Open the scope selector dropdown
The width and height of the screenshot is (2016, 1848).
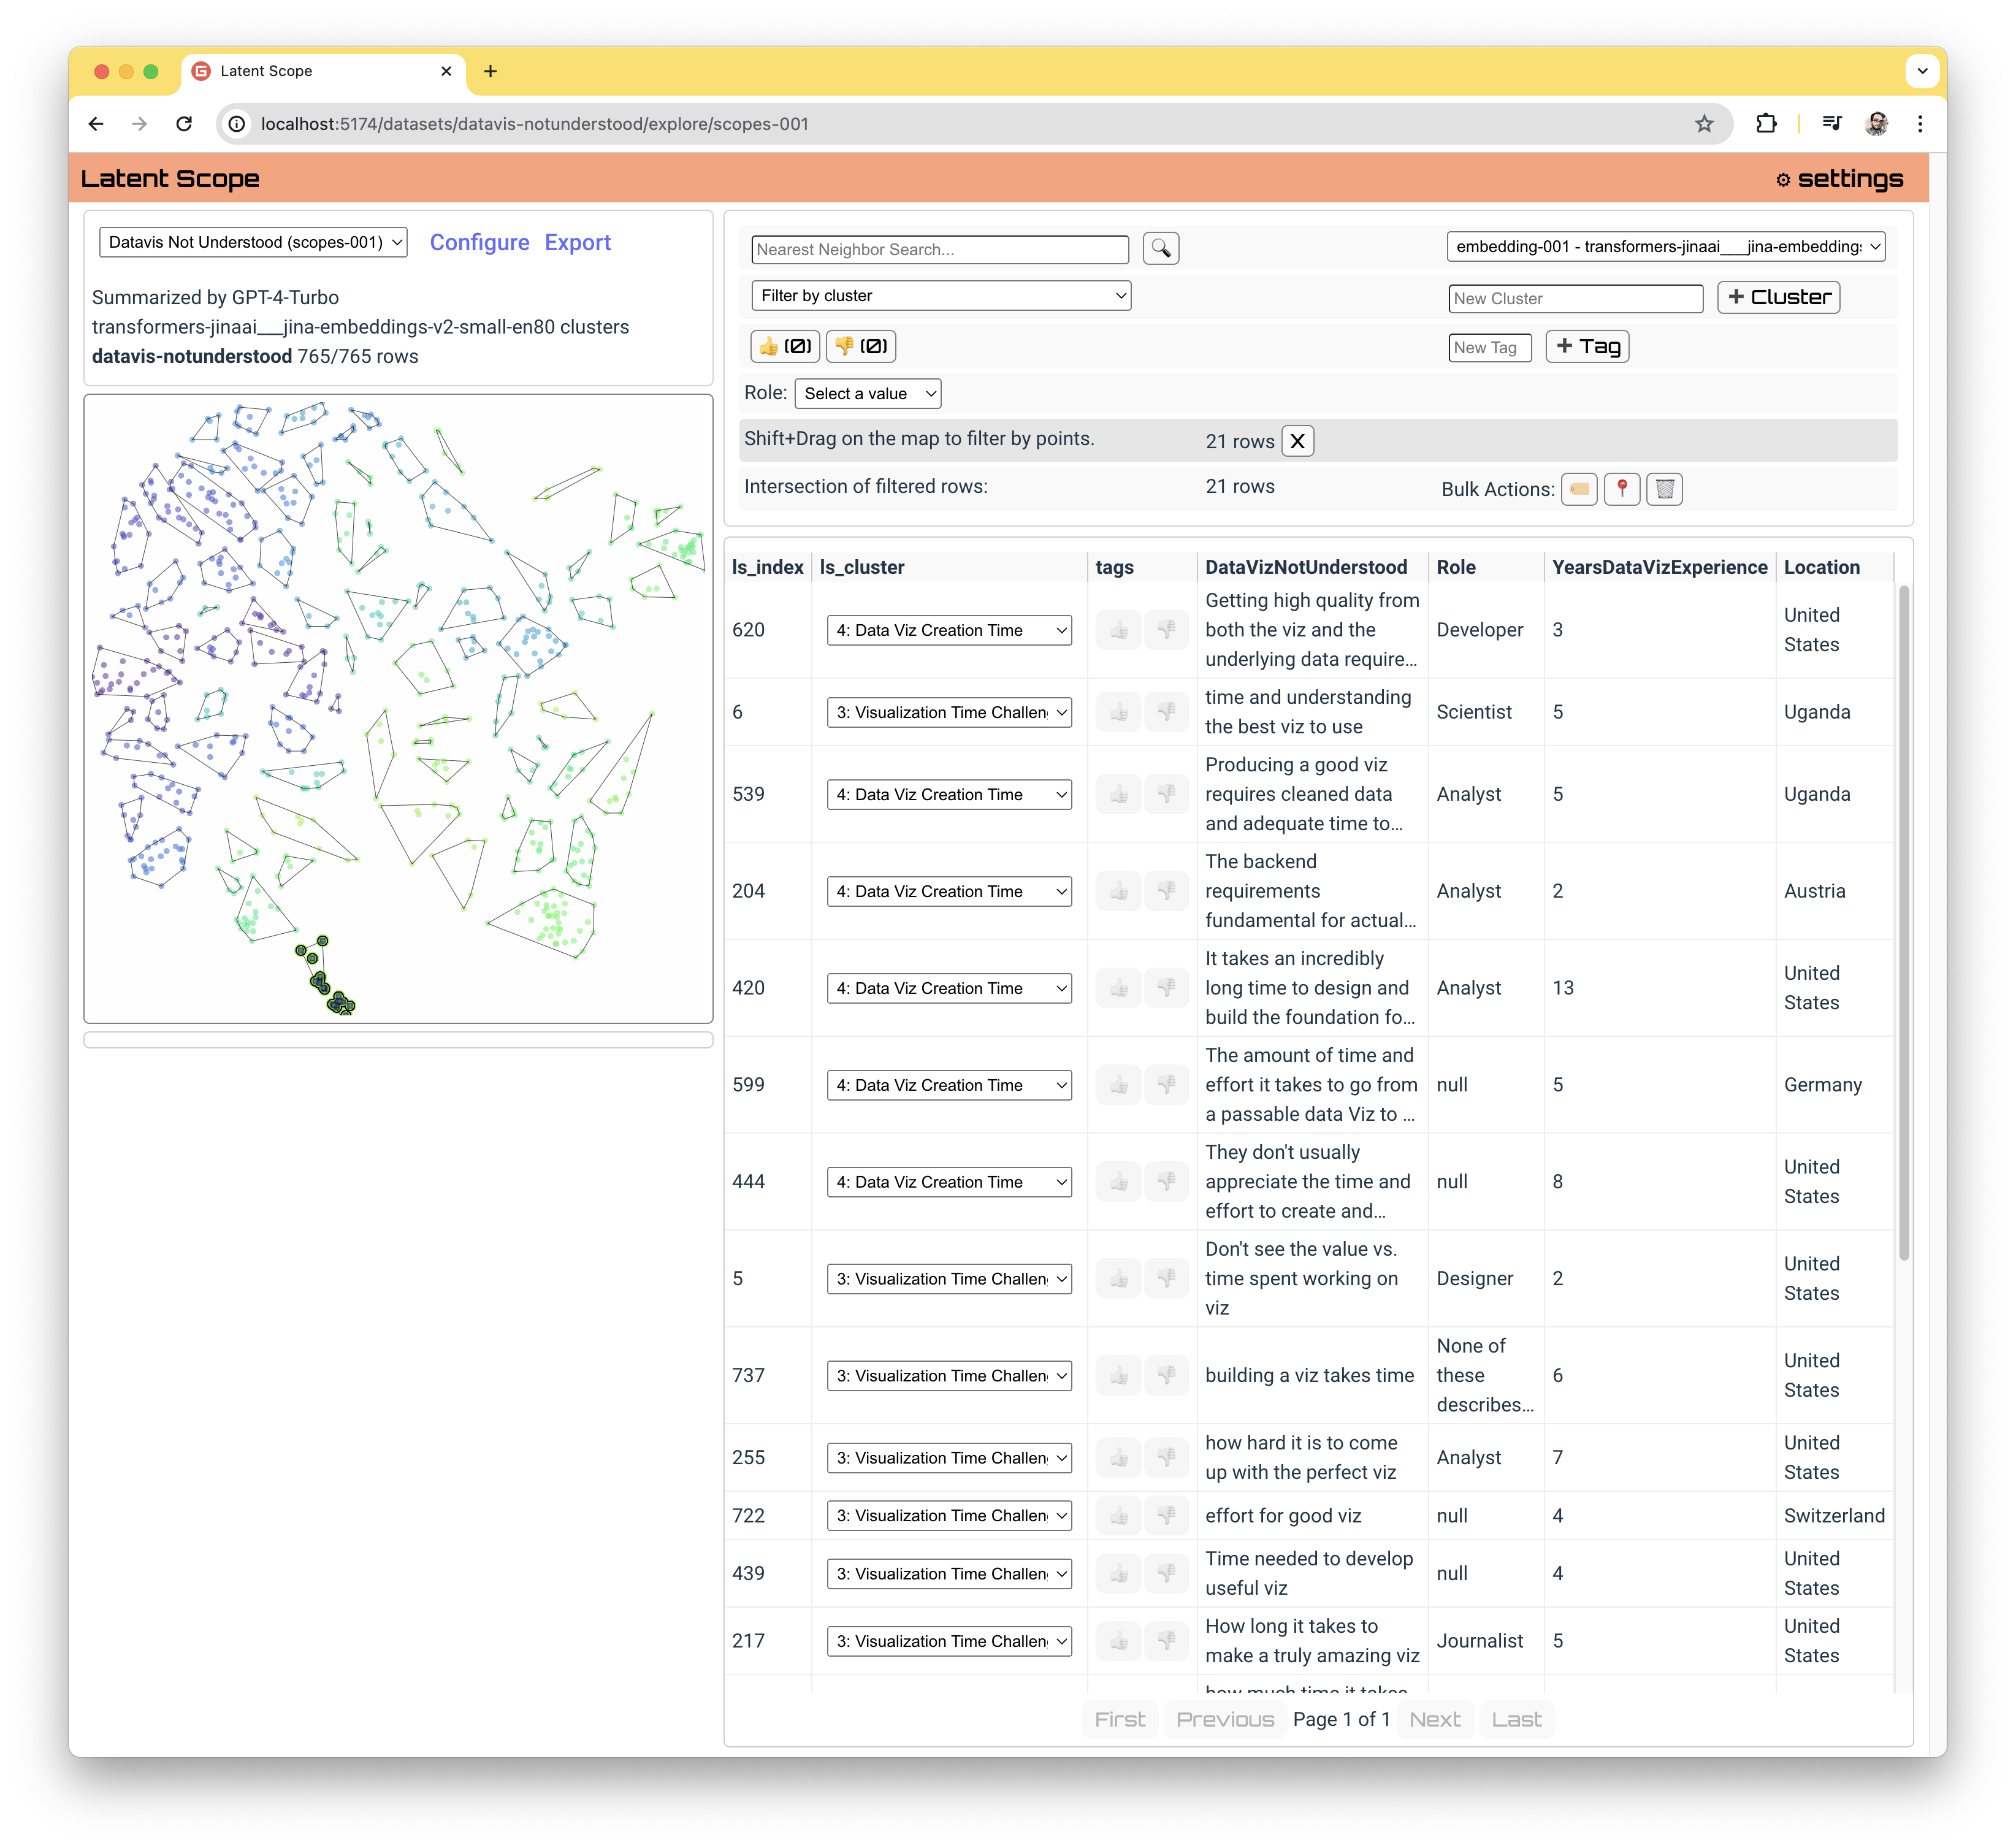tap(253, 242)
